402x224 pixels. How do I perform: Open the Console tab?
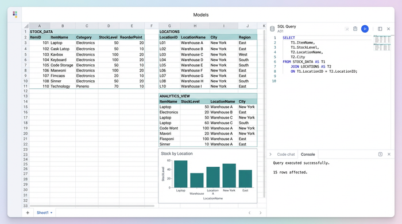[x=308, y=155]
